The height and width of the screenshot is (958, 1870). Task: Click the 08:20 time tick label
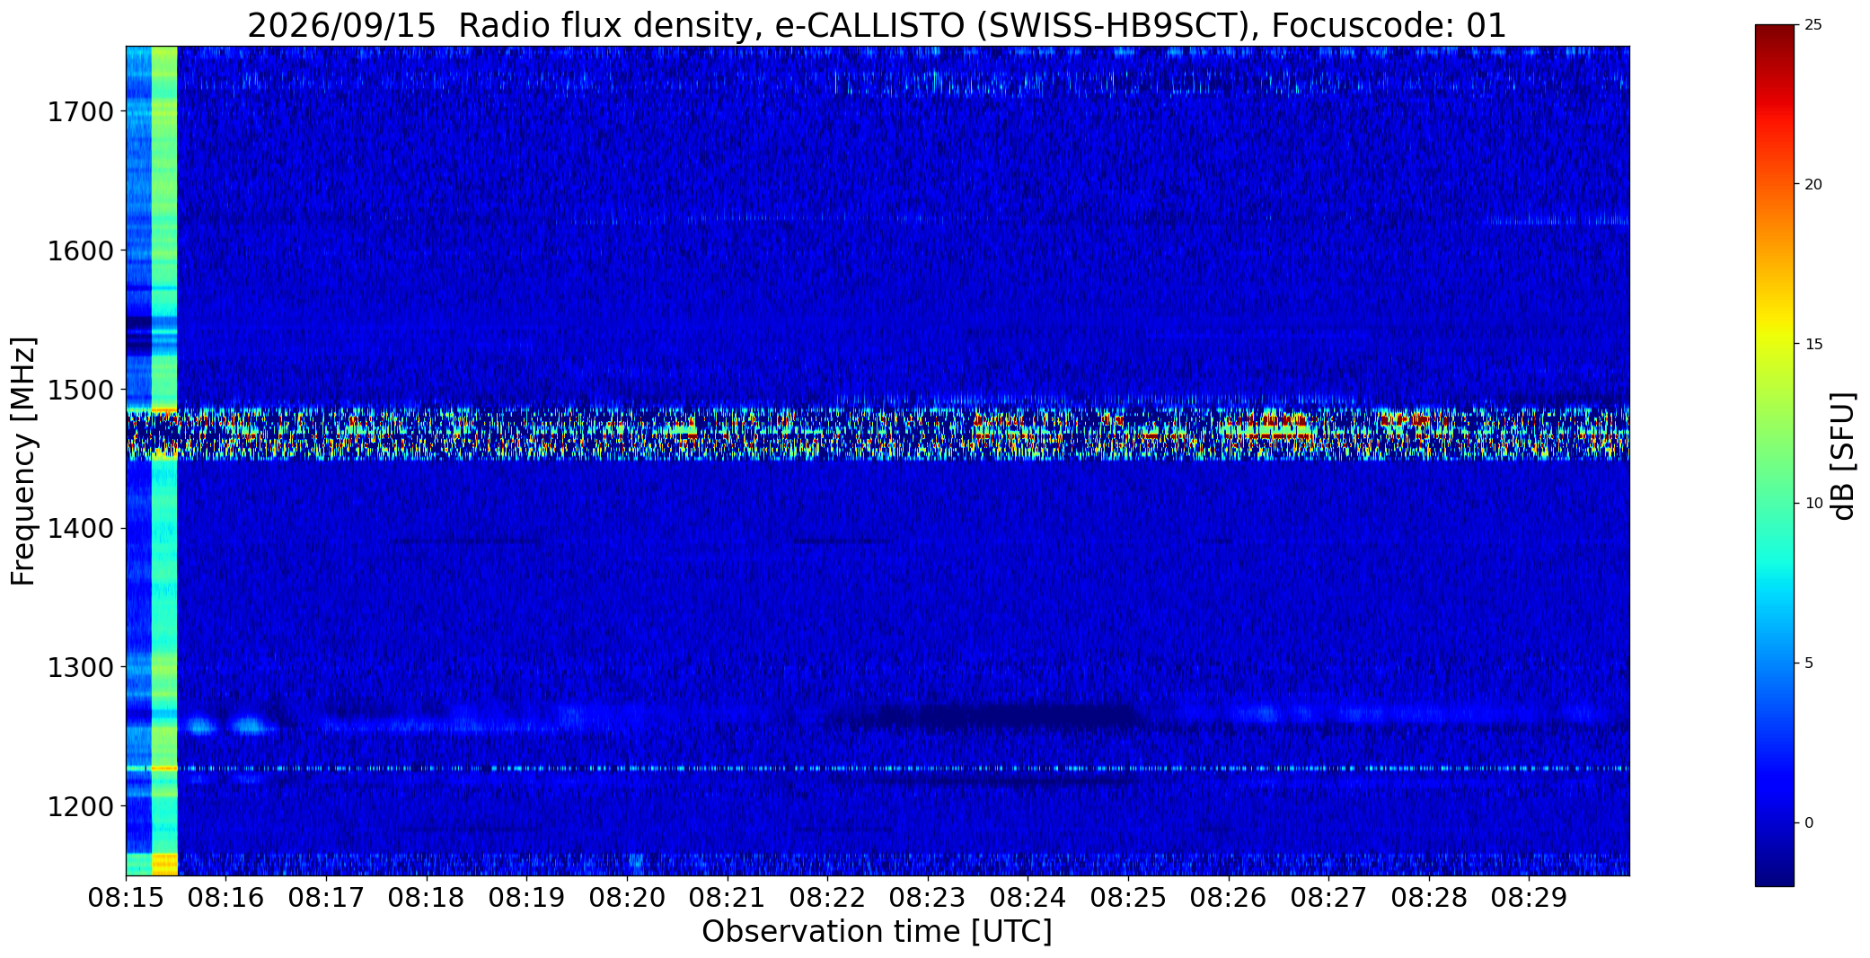[x=627, y=897]
